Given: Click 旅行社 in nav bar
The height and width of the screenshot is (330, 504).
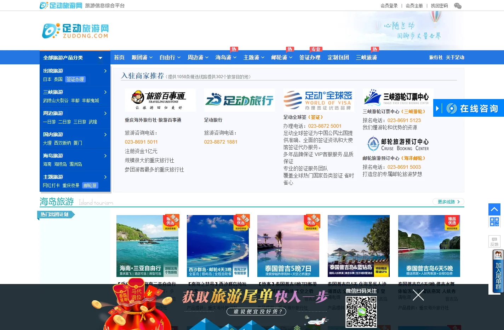Looking at the screenshot, I should [x=436, y=57].
